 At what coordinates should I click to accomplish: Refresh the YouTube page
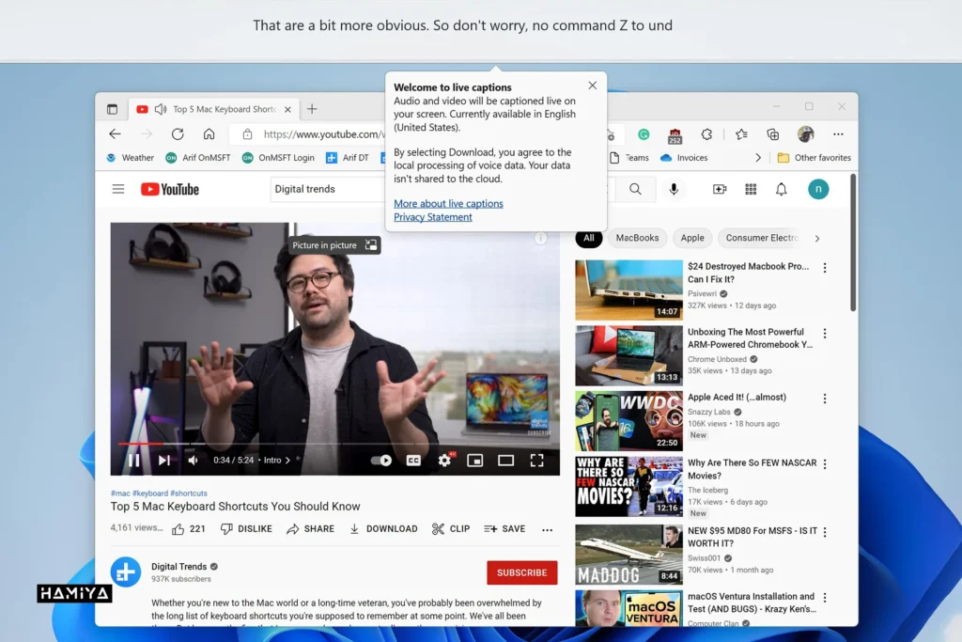178,134
